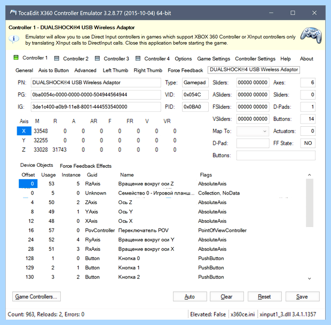Select the Кнопка 0 button row
331x325 pixels.
tap(162, 258)
